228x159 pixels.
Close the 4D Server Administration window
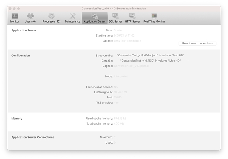click(10, 8)
